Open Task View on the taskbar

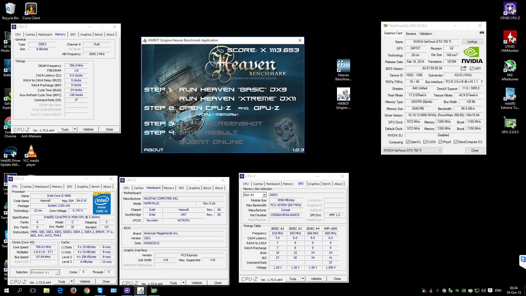(x=33, y=291)
